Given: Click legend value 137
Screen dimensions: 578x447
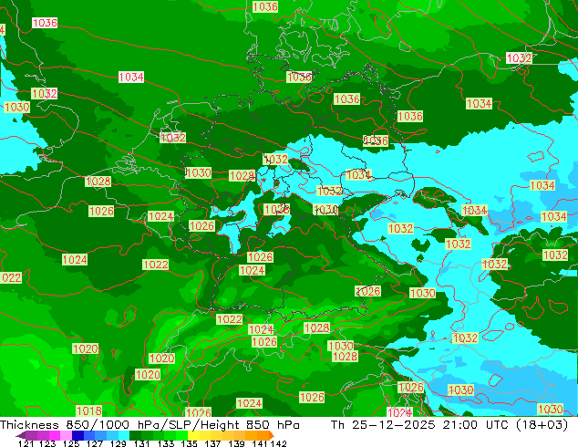Looking at the screenshot, I should [212, 443].
